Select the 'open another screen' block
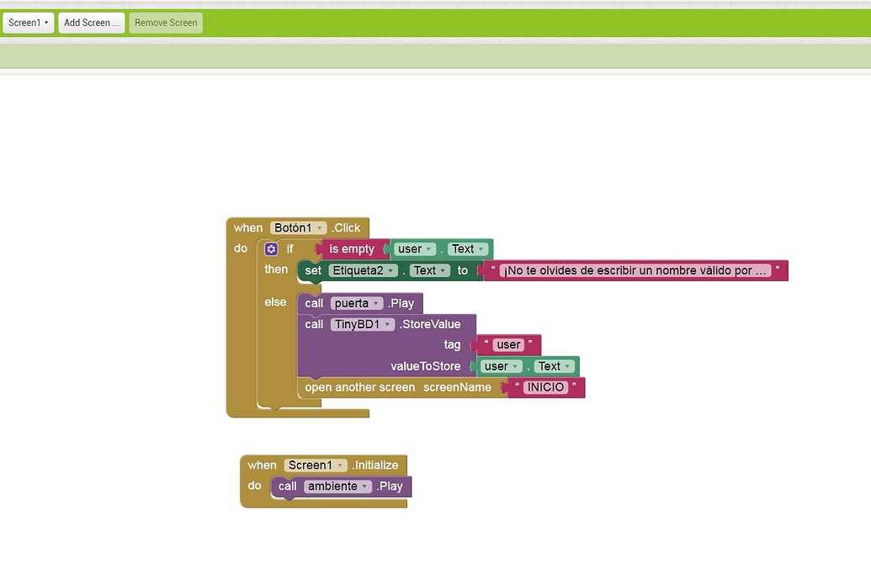Viewport: 871px width, 564px height. (359, 387)
